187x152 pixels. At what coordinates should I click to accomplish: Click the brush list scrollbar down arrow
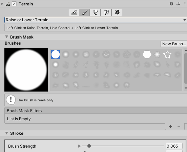(x=186, y=88)
